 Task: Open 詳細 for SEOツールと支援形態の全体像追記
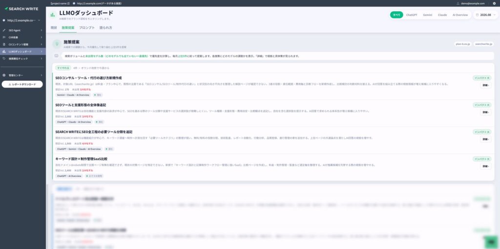pyautogui.click(x=486, y=113)
